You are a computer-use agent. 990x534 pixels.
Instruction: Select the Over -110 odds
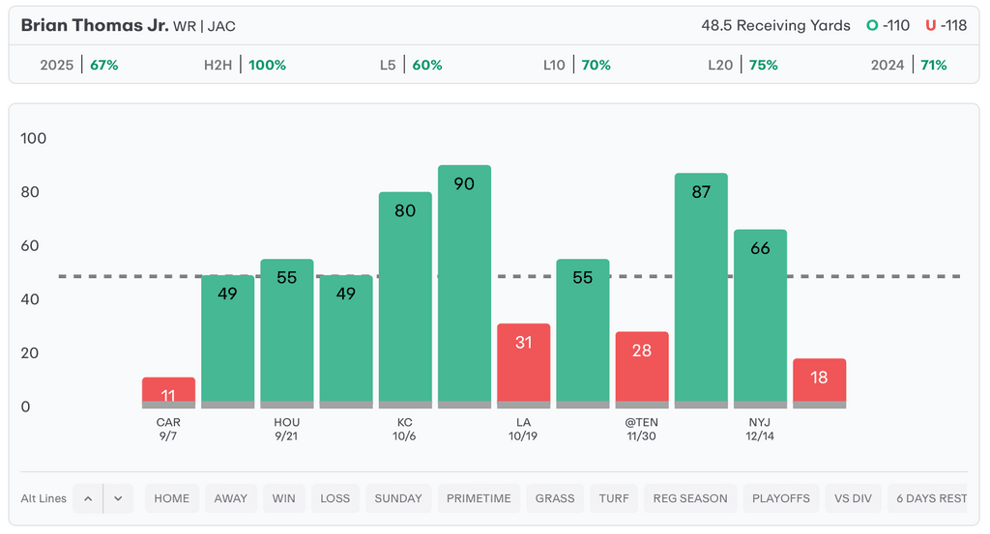[x=888, y=25]
